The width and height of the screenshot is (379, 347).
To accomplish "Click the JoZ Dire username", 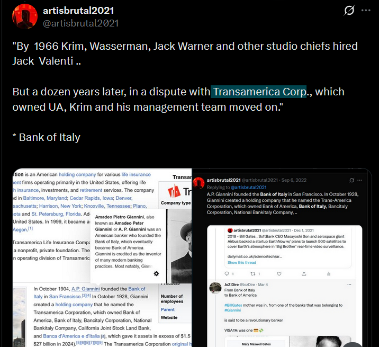I will point(231,284).
